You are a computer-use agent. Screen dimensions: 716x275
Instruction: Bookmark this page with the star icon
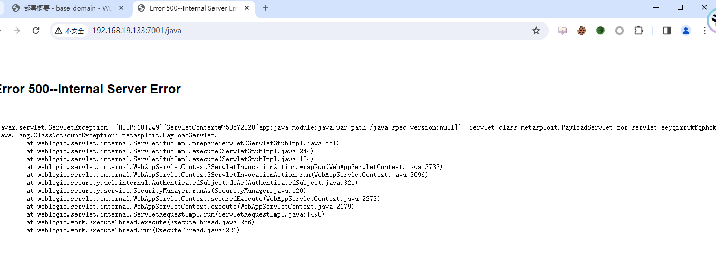(536, 31)
